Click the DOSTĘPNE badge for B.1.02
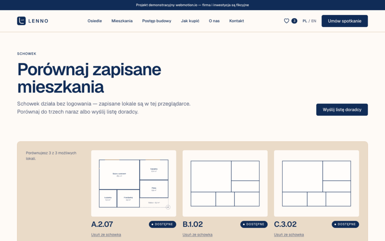 (x=254, y=224)
